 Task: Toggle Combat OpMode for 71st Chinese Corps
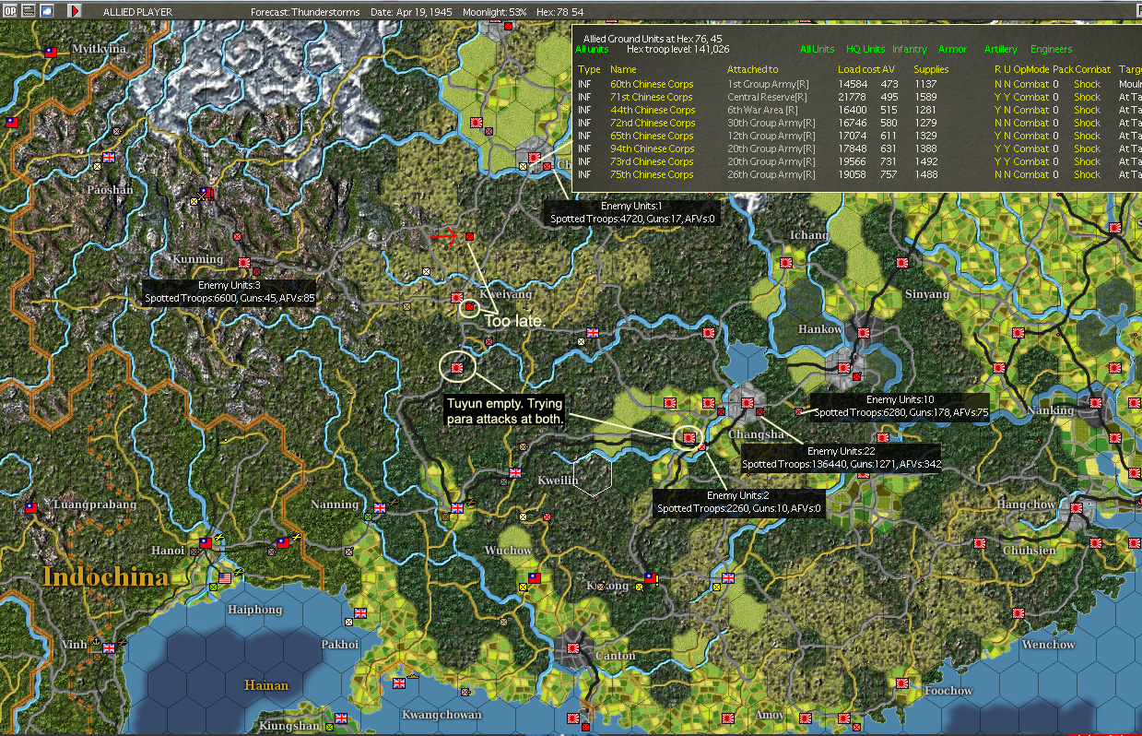click(x=1031, y=97)
